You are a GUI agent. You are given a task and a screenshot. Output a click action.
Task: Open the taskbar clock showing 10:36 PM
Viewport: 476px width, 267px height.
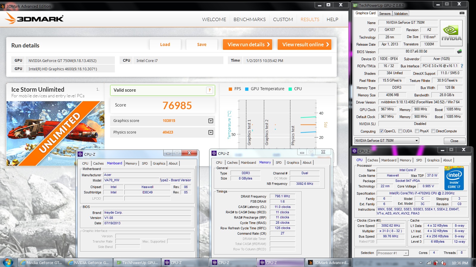(x=460, y=263)
